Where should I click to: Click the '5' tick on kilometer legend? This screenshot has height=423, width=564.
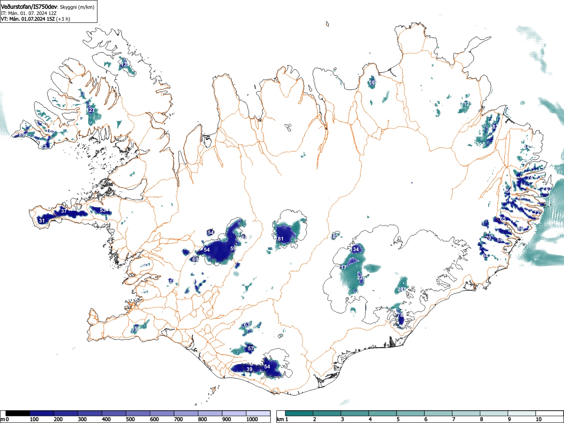[x=397, y=419]
